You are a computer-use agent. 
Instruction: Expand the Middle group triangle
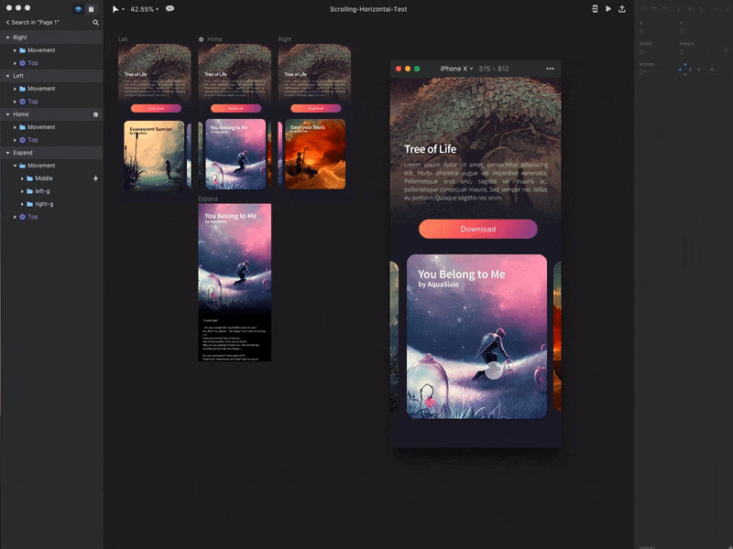point(22,178)
